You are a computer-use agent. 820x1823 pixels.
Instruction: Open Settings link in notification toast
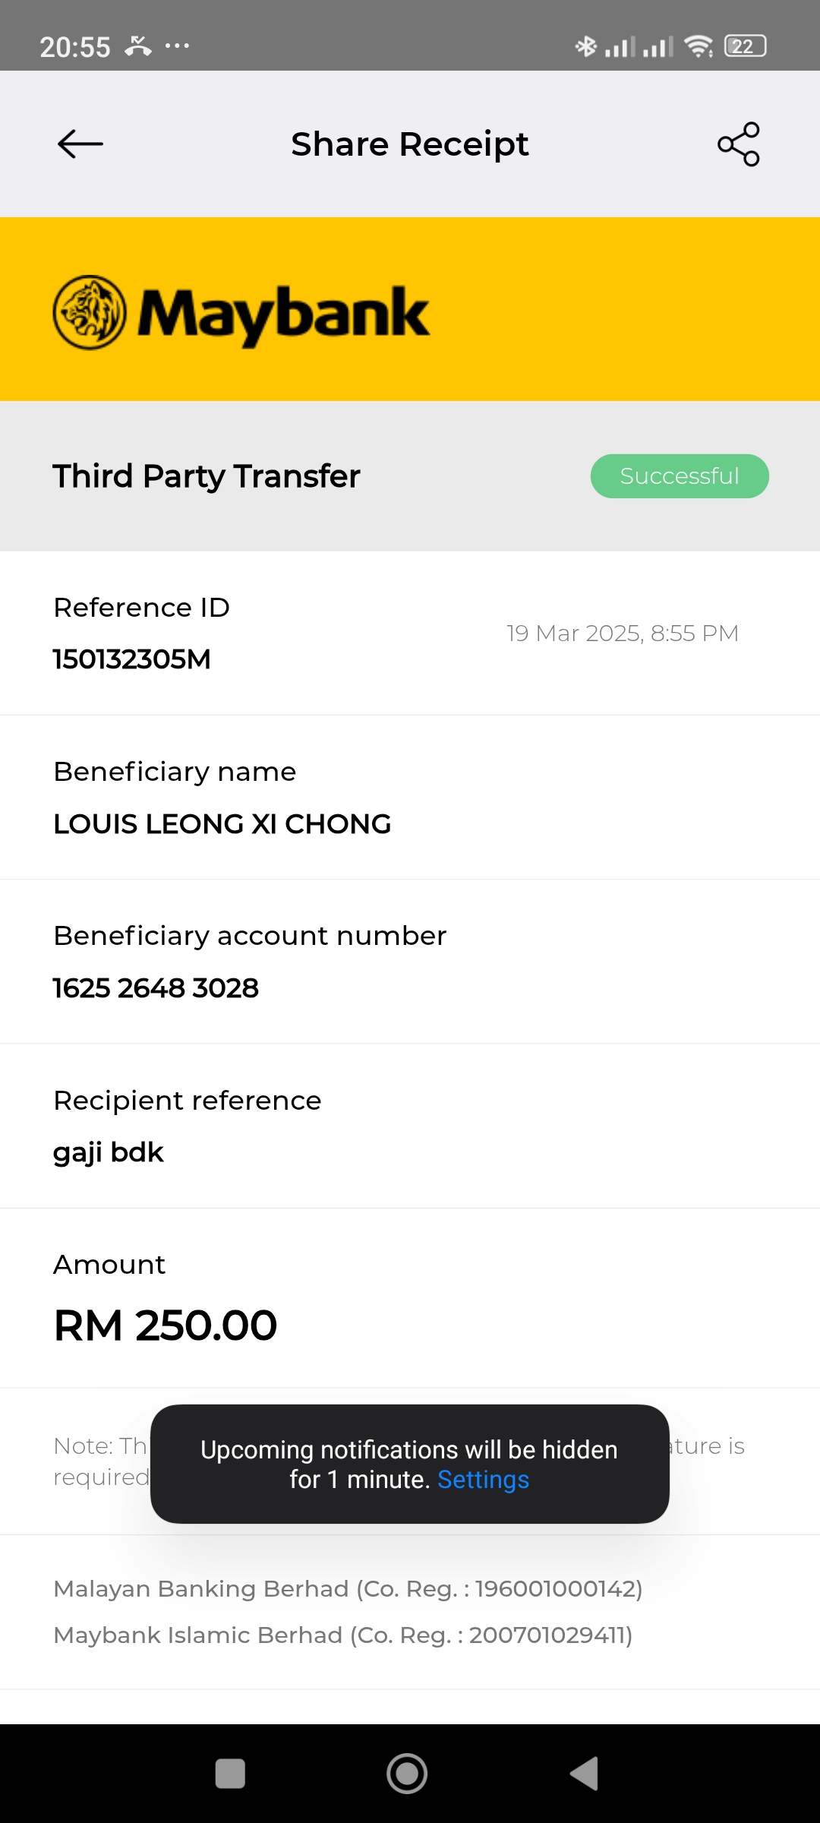483,1480
